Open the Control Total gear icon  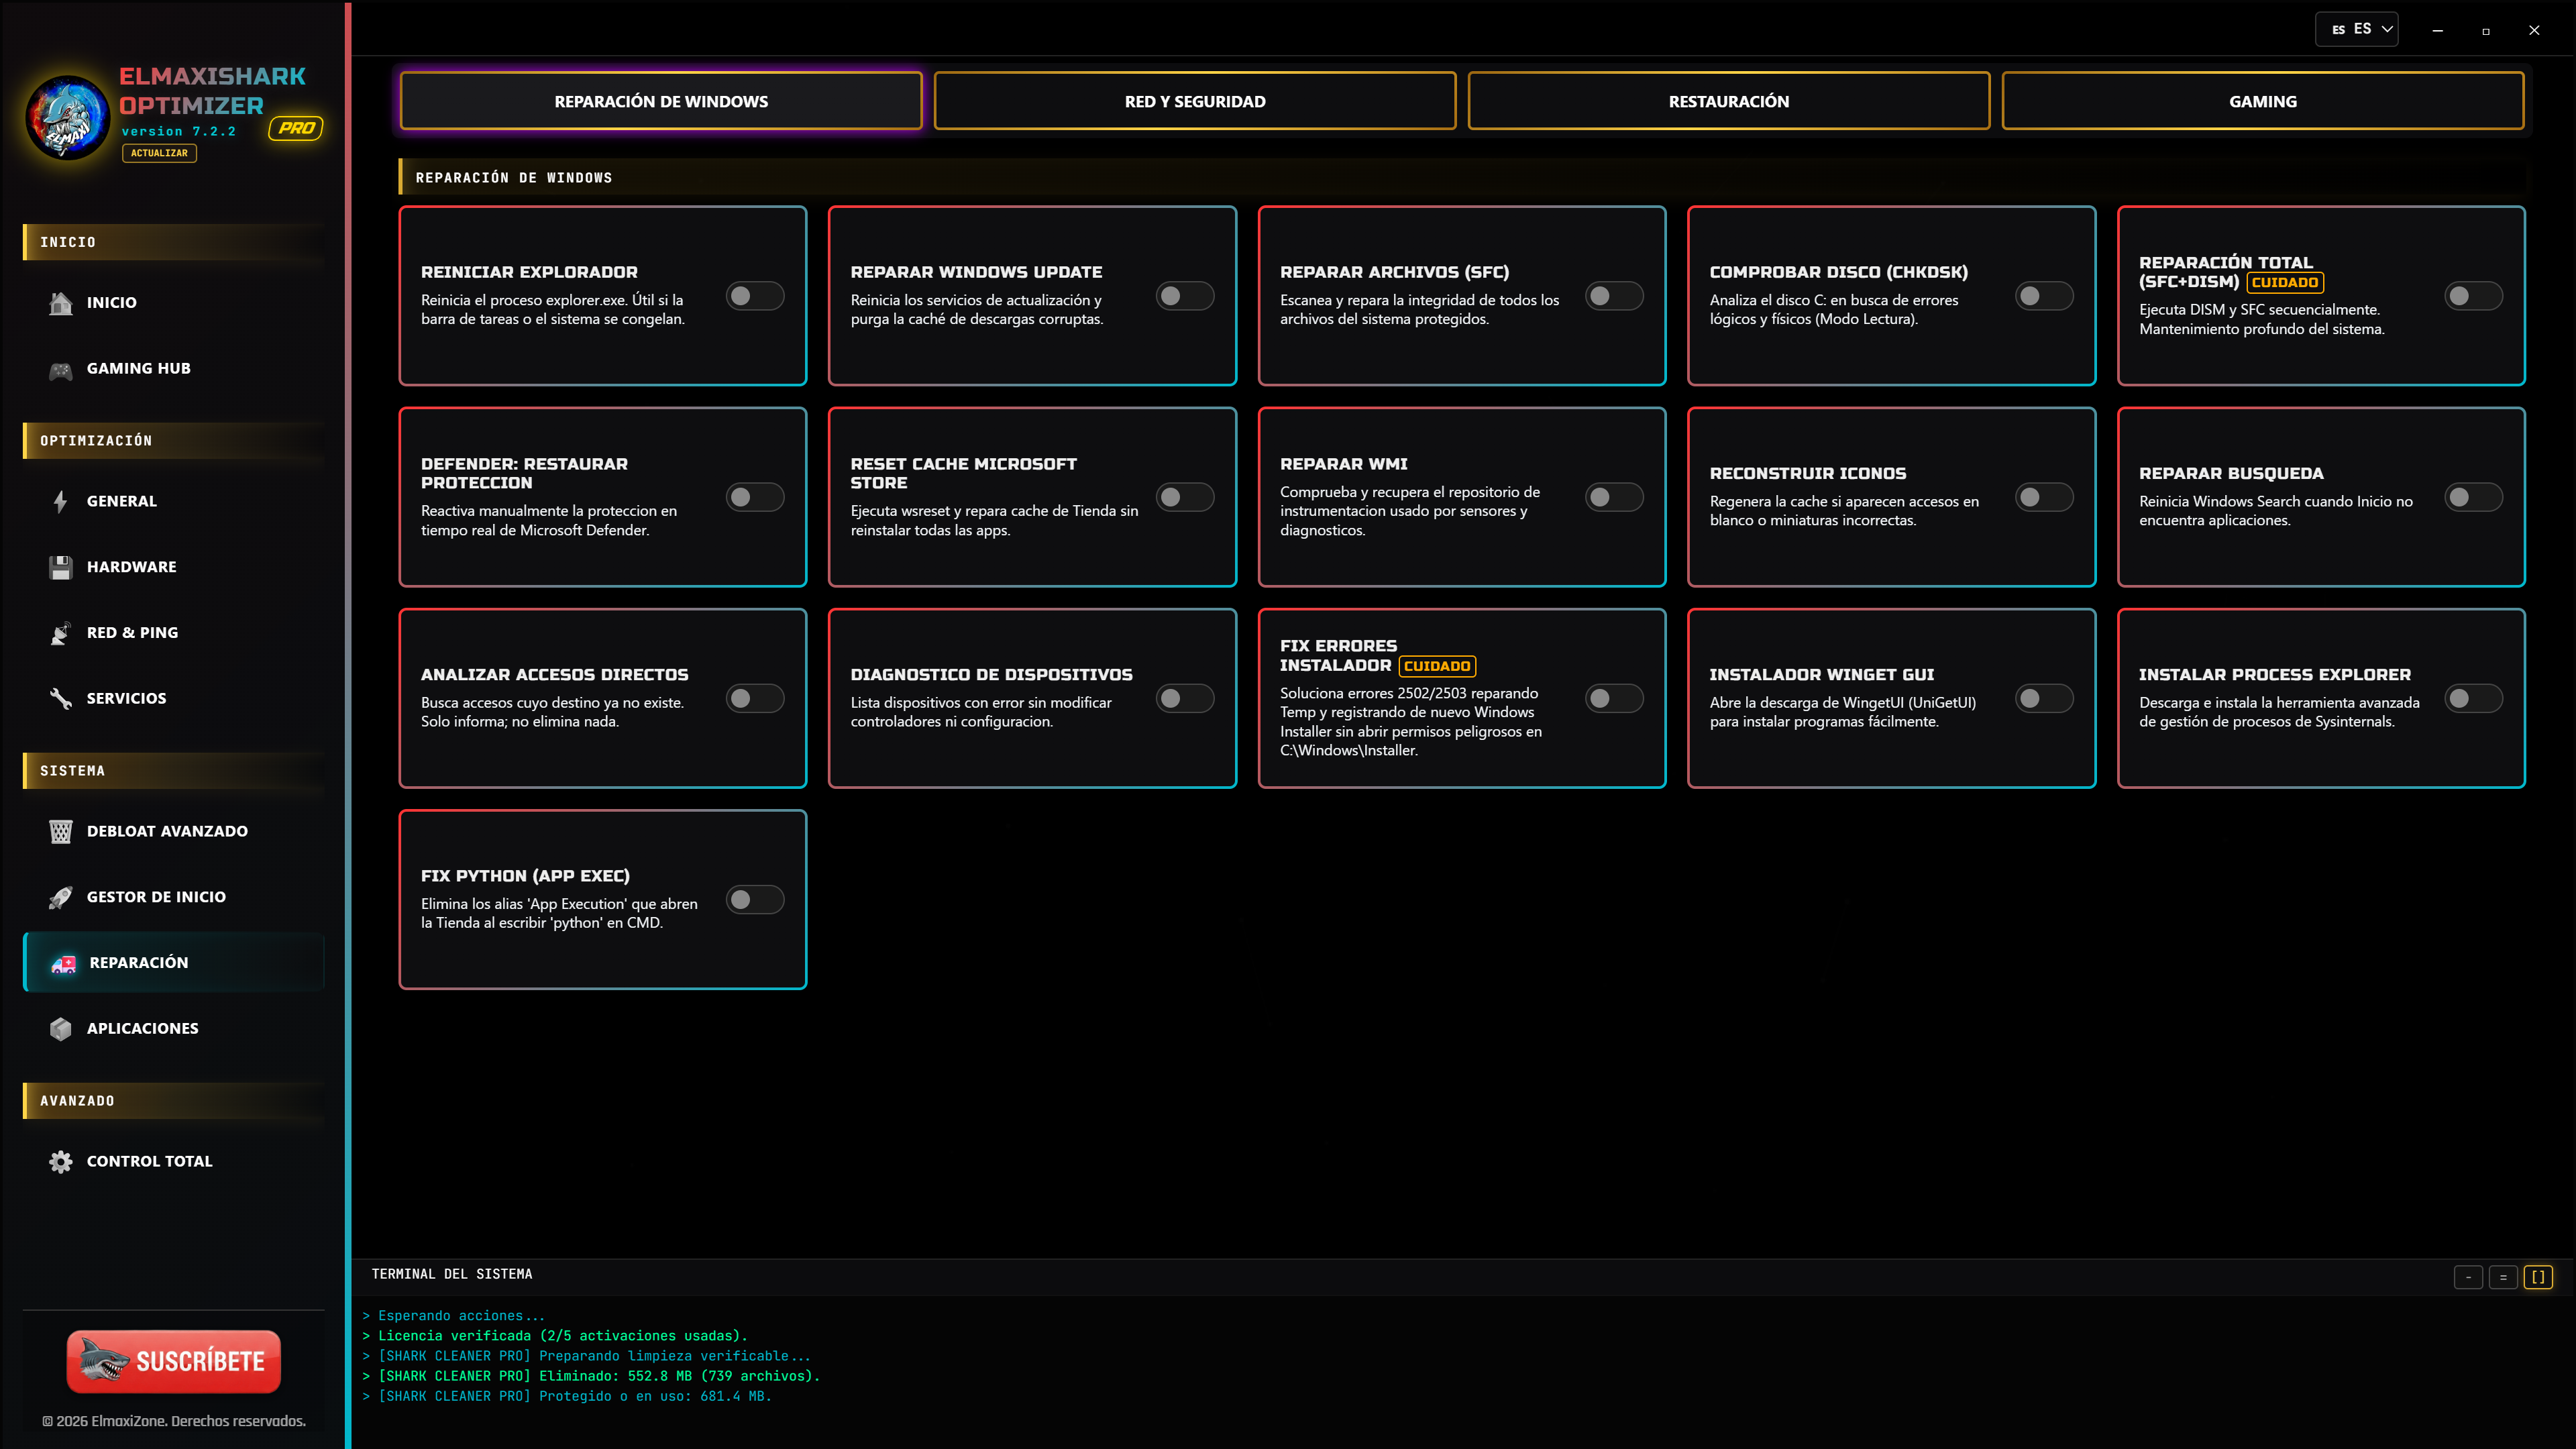point(61,1162)
